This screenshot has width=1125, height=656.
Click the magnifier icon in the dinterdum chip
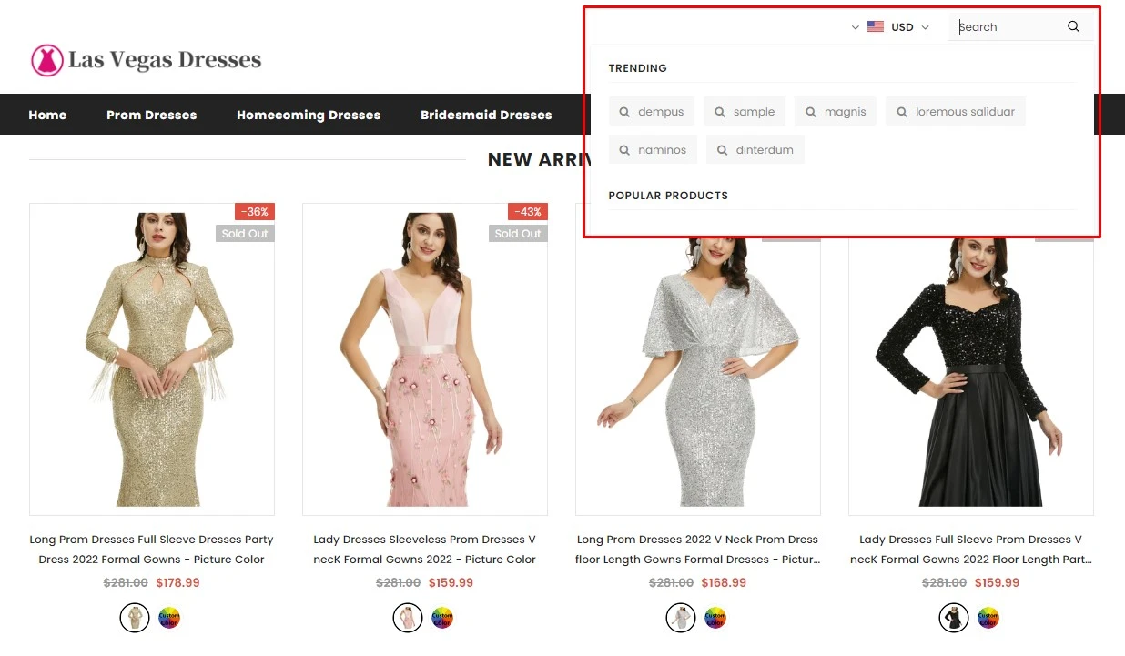click(722, 149)
